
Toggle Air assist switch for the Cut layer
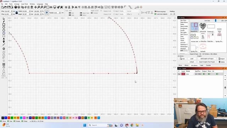tap(217, 74)
